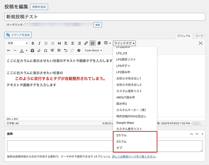Insert a blockquote using the quote icon
209x165 pixels.
59,43
